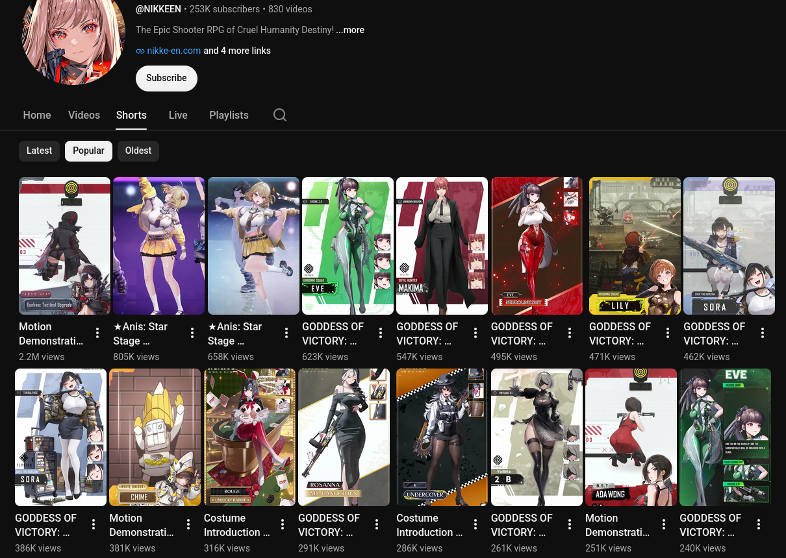Open options menu for 805K views short
Screen dimensions: 786x558
point(192,333)
